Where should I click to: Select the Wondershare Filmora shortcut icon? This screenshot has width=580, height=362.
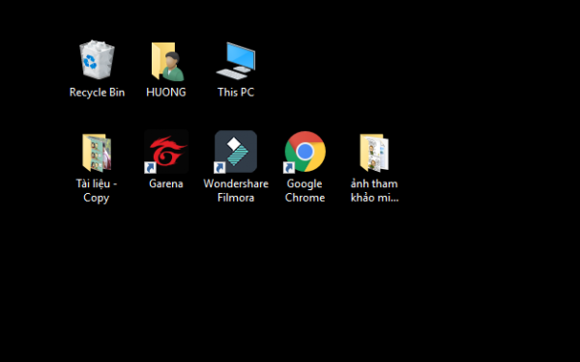(x=236, y=152)
